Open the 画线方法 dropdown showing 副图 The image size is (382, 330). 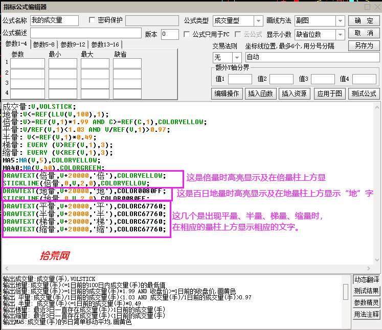320,20
